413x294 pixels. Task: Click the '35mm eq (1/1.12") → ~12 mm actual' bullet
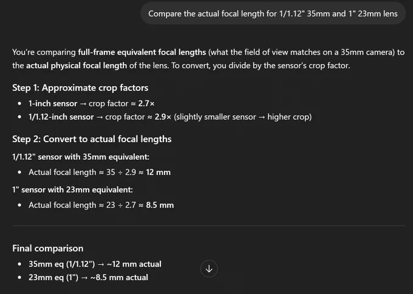pyautogui.click(x=95, y=264)
